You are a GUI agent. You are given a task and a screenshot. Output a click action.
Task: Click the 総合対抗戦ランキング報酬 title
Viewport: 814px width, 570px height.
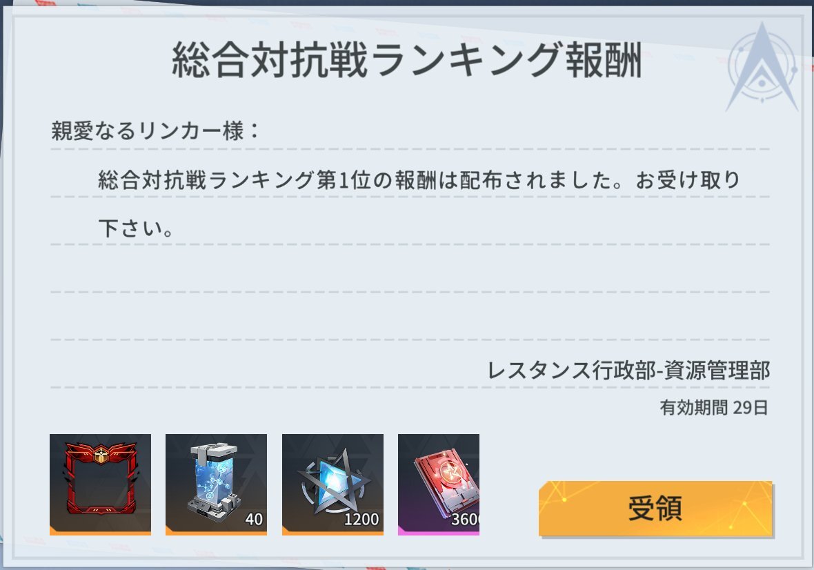407,60
